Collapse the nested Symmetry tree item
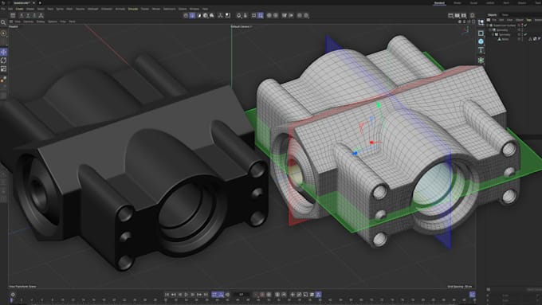542x305 pixels. (493, 34)
